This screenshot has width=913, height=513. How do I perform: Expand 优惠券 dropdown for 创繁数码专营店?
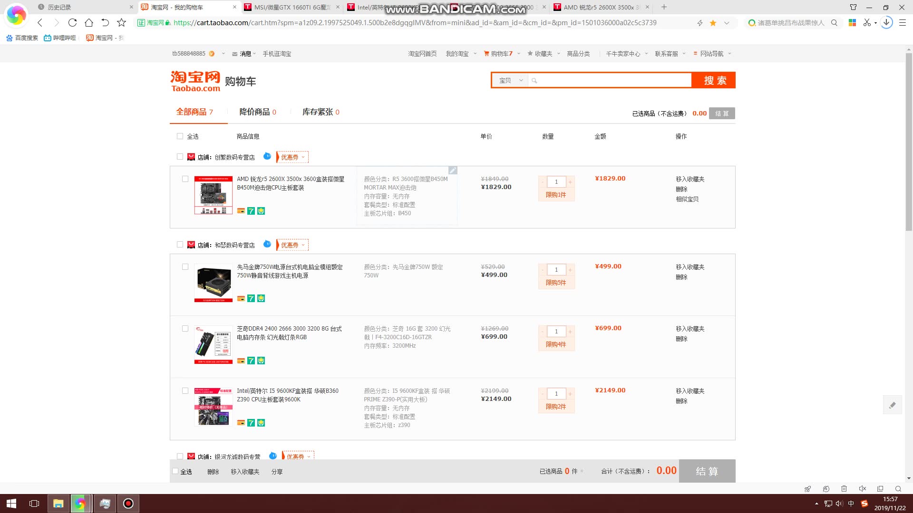[292, 157]
